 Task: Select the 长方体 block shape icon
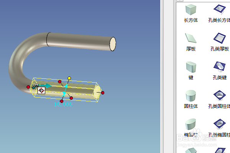coord(191,10)
